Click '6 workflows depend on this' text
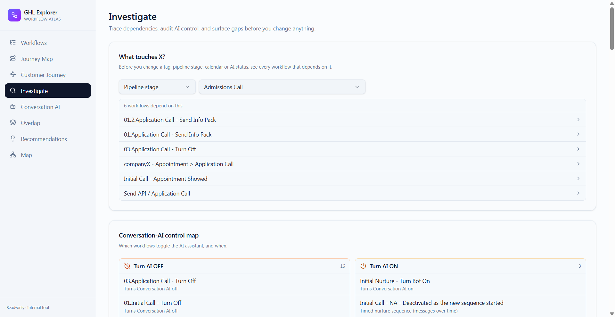The height and width of the screenshot is (317, 615). tap(153, 106)
